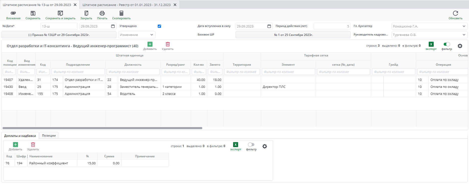This screenshot has width=469, height=194.
Task: Export the staffing table to Excel
Action: [431, 44]
